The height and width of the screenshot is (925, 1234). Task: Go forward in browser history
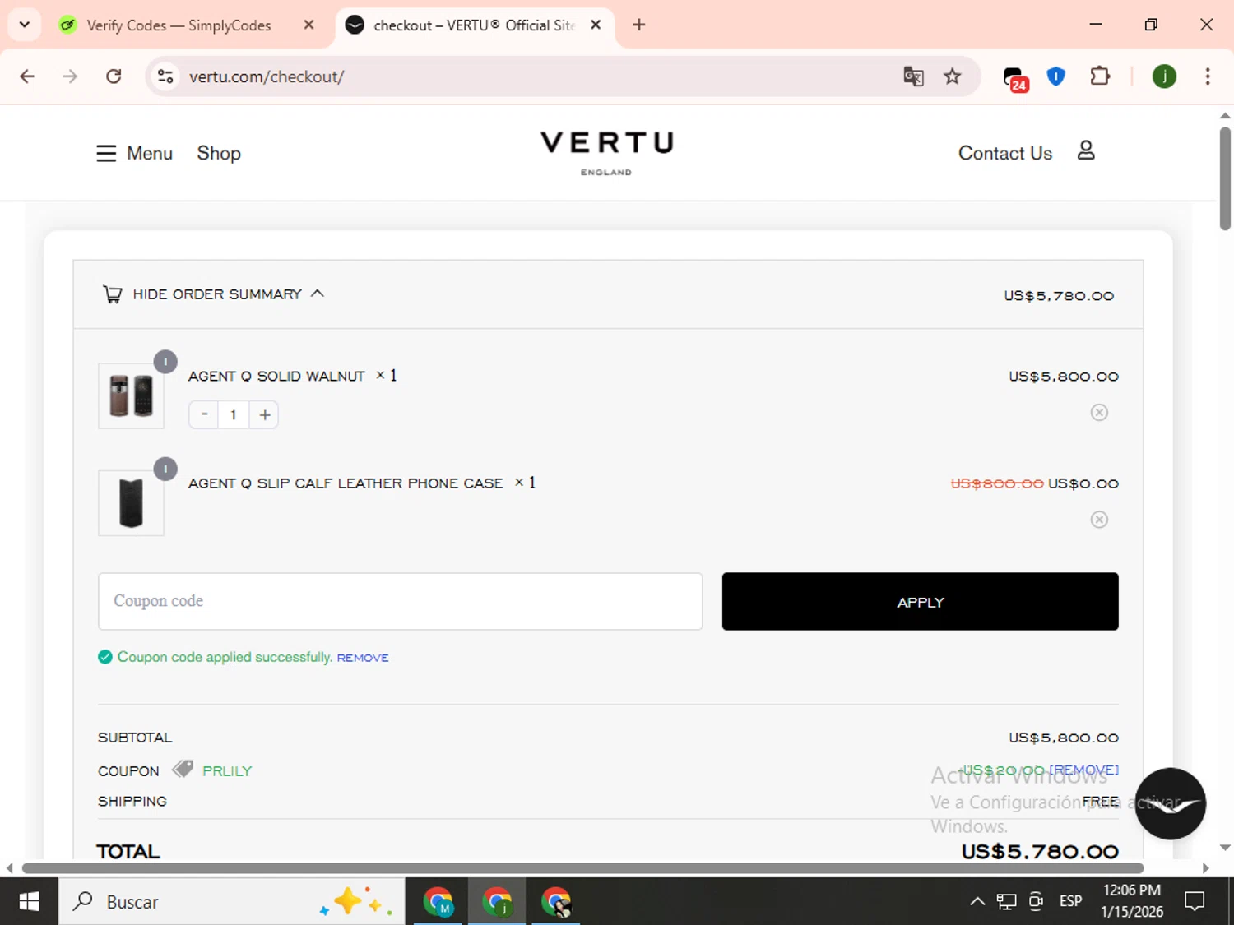point(70,76)
